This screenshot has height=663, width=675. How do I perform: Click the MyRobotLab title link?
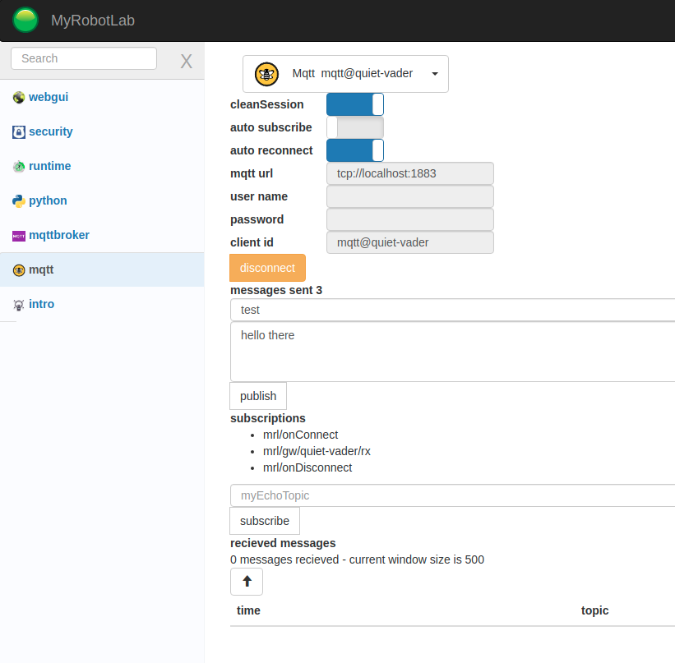(x=93, y=21)
